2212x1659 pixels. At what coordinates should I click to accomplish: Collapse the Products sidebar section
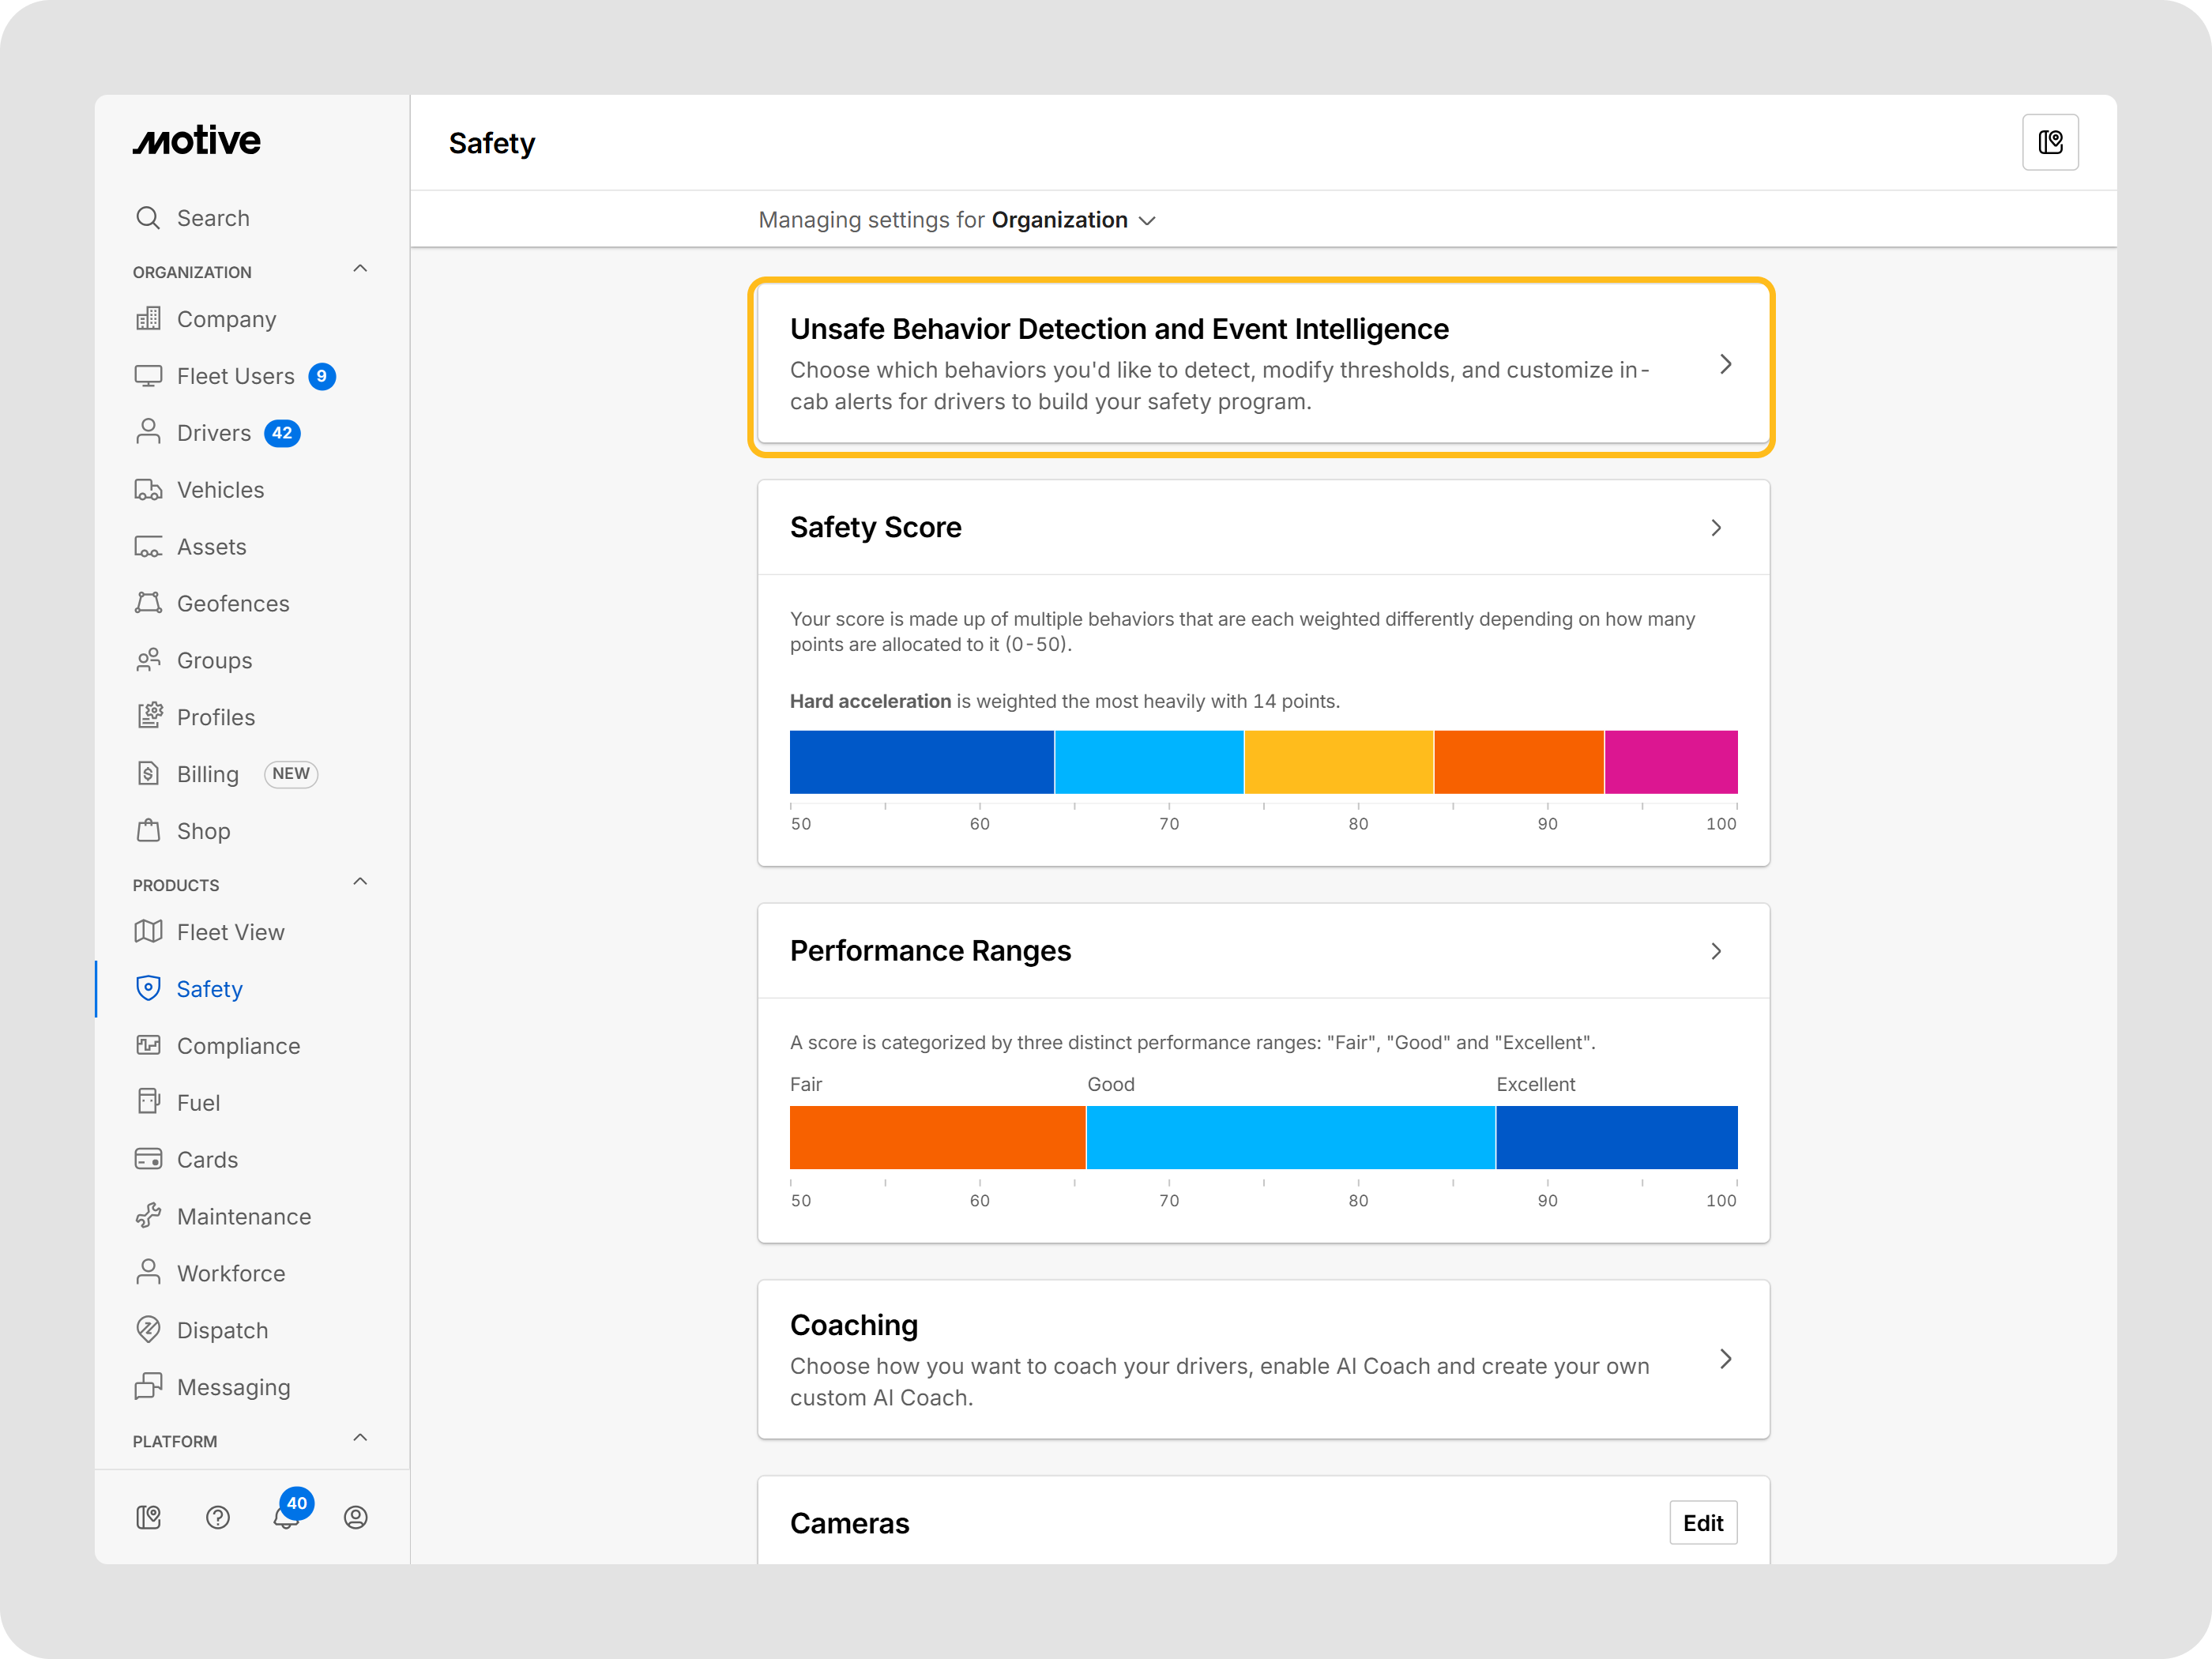(360, 882)
